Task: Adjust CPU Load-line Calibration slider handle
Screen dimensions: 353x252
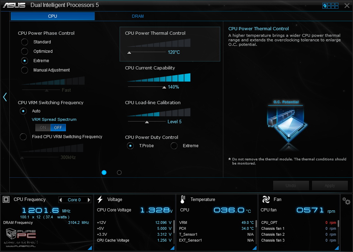Action: click(147, 122)
